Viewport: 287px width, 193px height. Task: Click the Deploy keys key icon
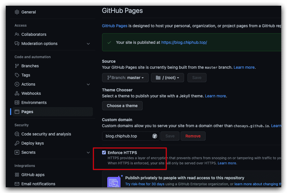click(17, 143)
